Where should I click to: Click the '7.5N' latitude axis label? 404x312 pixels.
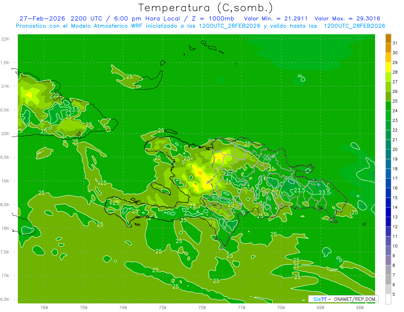(5, 252)
